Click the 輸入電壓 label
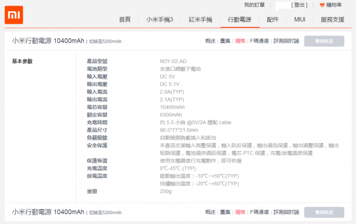 (x=97, y=77)
